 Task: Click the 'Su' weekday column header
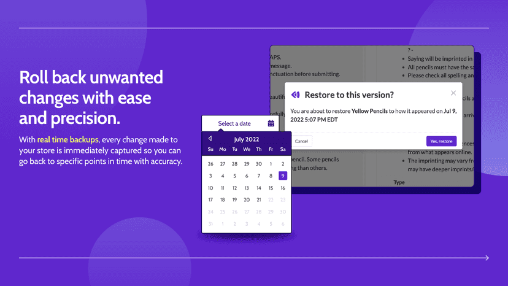click(x=210, y=149)
